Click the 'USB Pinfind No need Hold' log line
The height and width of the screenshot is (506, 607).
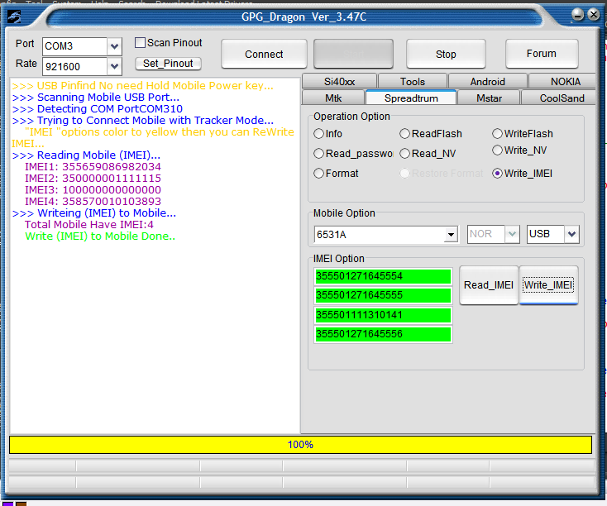(x=142, y=85)
